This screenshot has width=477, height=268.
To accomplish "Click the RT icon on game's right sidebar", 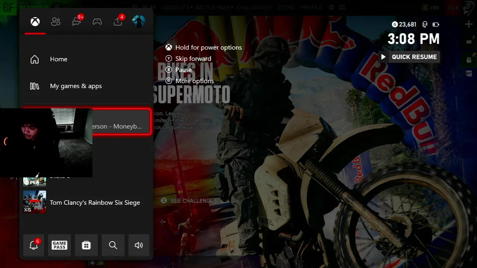I will coord(469,74).
